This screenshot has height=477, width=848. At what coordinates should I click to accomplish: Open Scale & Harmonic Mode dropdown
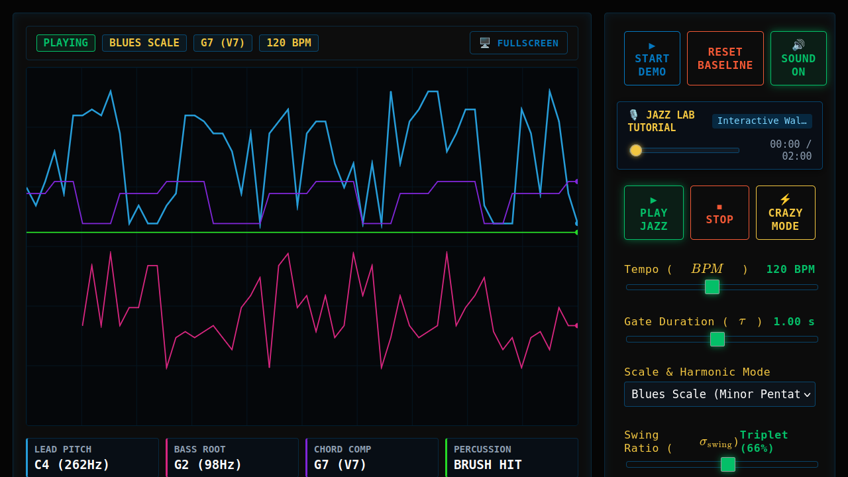click(719, 394)
